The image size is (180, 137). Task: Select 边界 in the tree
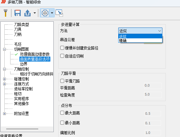pyautogui.click(x=23, y=64)
